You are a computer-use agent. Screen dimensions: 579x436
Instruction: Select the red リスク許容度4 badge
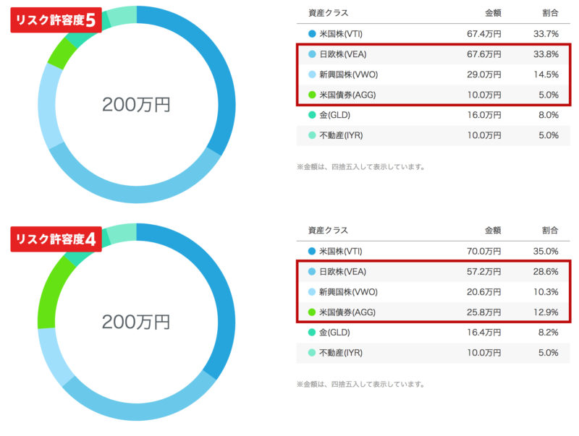click(56, 239)
